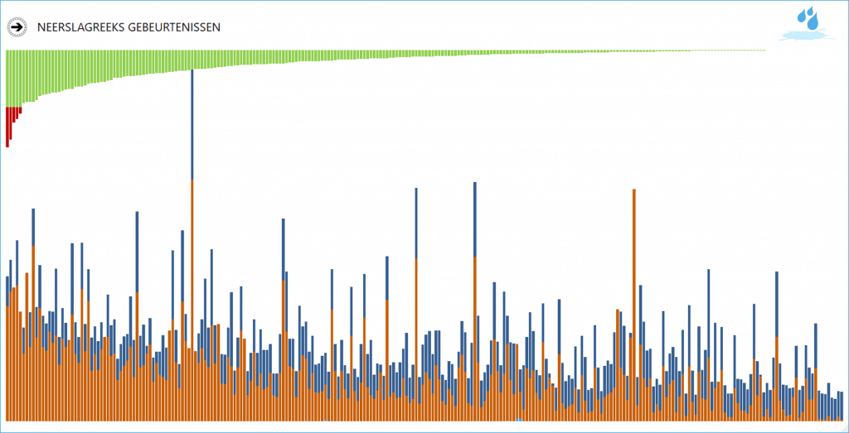Click the NEERSLAGREEKS GEBEURTENISSEN title text
Screen dimensions: 849x433
129,27
